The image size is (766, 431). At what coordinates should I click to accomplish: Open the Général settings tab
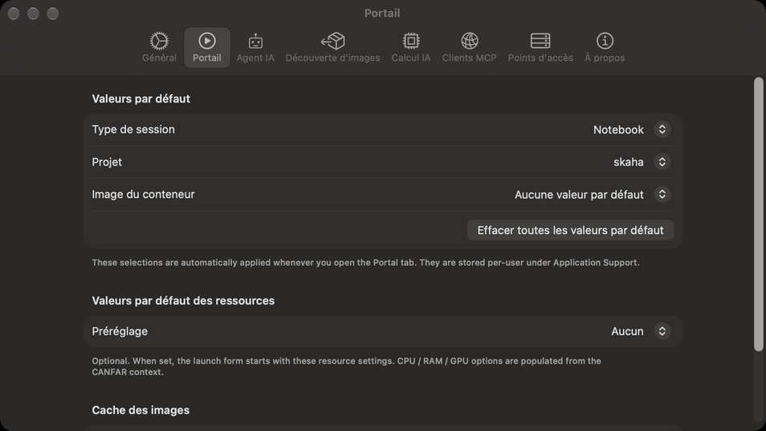159,47
